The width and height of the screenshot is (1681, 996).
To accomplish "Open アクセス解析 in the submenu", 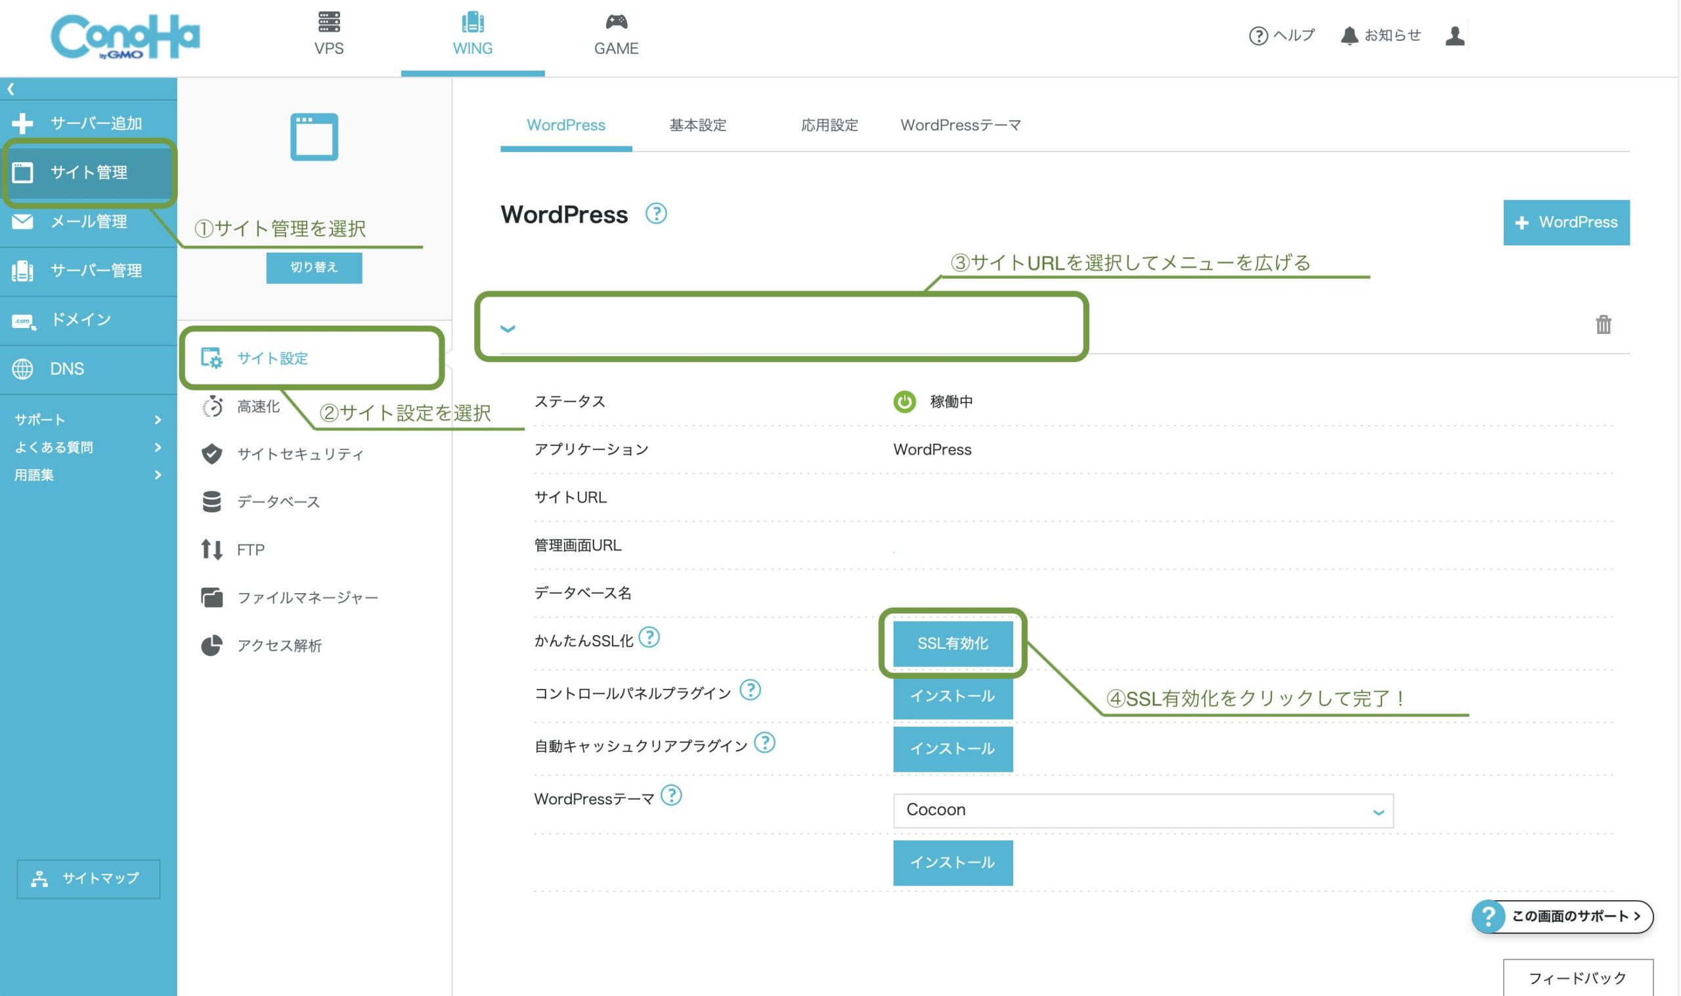I will coord(261,645).
